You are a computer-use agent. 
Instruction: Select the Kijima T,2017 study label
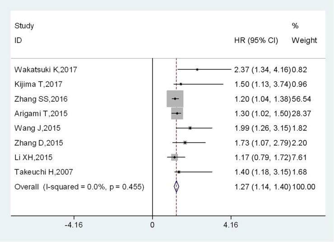point(38,85)
